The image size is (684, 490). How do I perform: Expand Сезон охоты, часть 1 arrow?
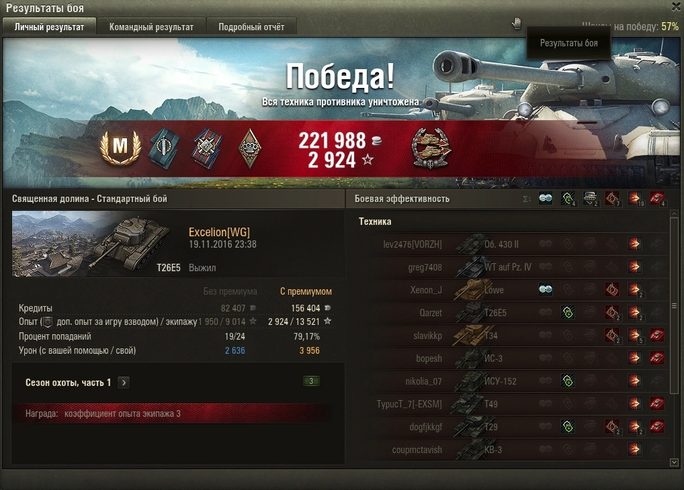point(124,383)
